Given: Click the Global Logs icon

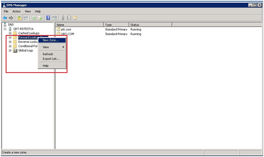Looking at the screenshot, I should point(15,50).
